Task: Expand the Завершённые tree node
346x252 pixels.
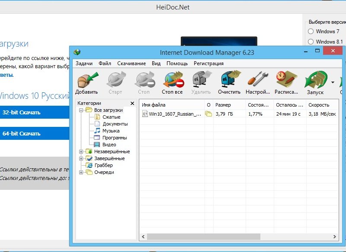Action: pos(81,158)
